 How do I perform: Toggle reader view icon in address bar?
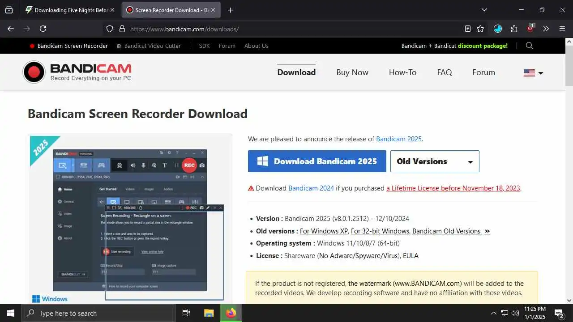click(x=468, y=29)
